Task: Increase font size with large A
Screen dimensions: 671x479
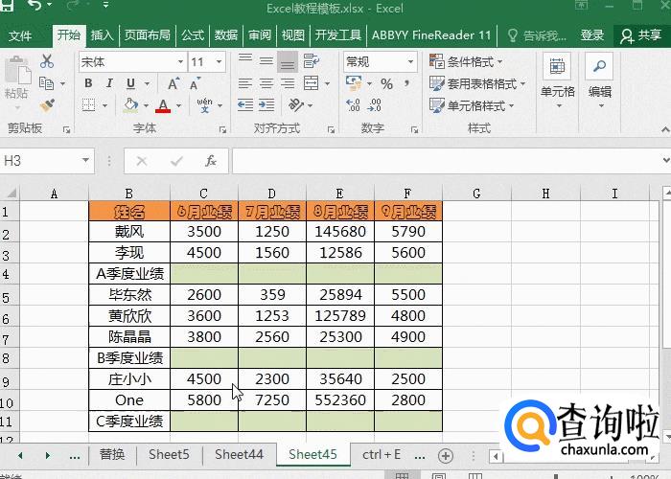Action: point(174,83)
